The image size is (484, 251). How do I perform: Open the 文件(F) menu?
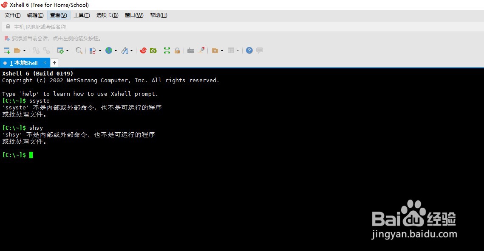click(13, 15)
